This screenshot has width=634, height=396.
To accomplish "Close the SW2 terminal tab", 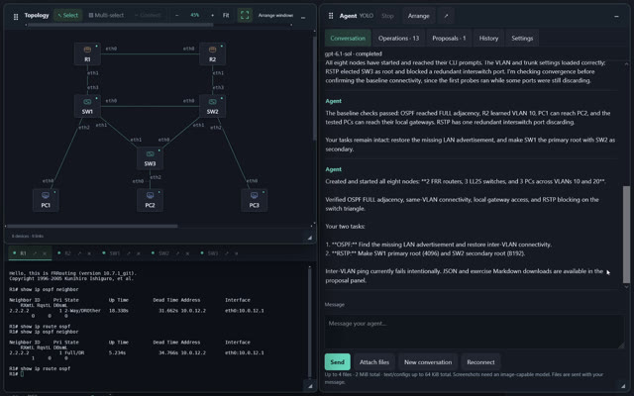I will [187, 253].
